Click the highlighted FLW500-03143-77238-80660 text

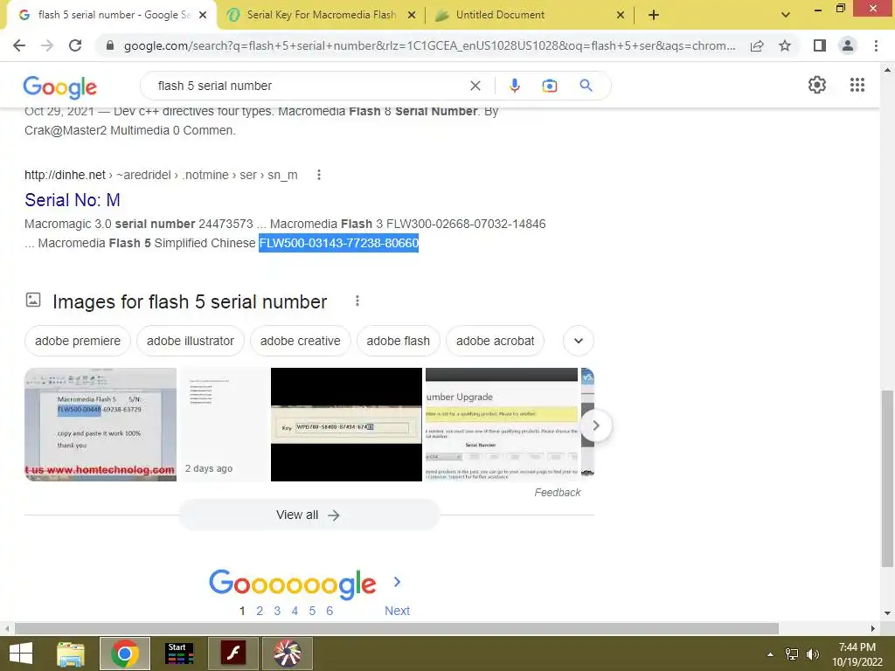(x=339, y=243)
